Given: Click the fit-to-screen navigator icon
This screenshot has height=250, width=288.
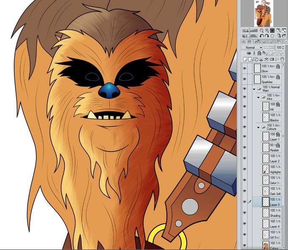Looking at the screenshot, I should [272, 30].
